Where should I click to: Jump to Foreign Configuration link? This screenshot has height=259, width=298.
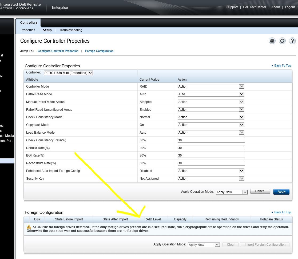99,51
